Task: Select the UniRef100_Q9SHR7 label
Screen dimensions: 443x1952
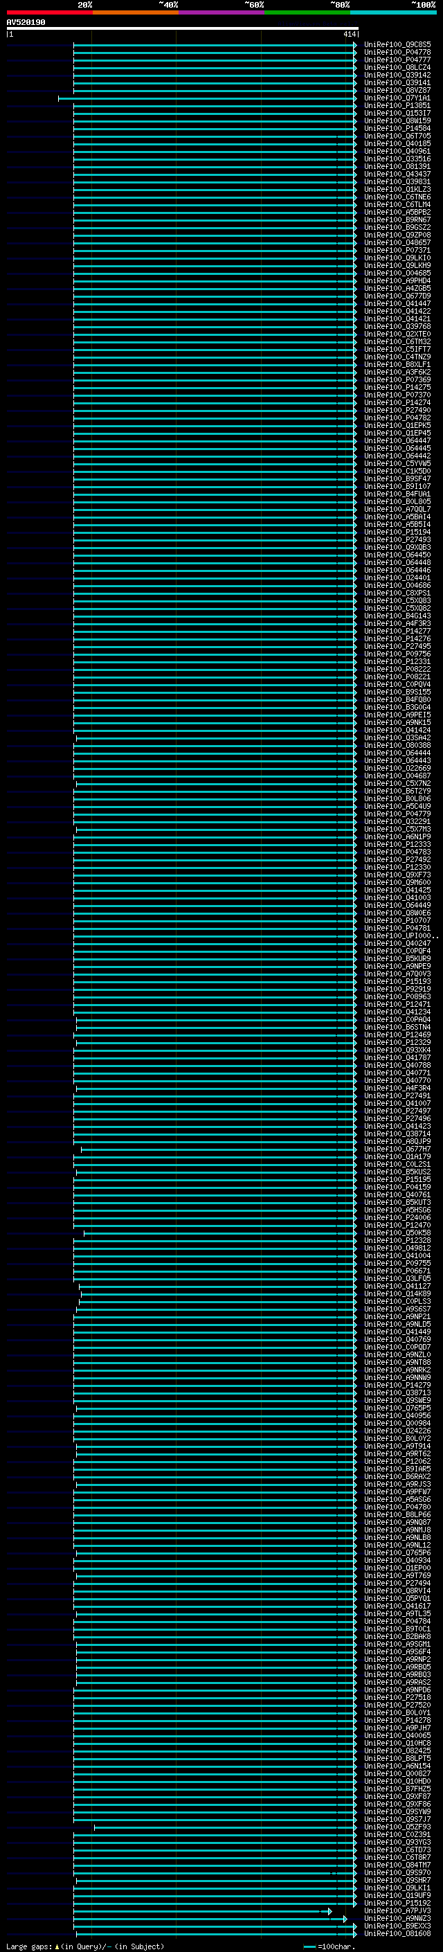Action: pyautogui.click(x=397, y=1880)
